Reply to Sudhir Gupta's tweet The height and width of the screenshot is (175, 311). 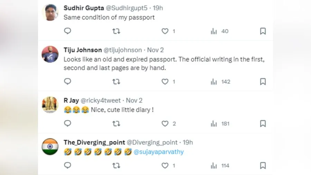[x=68, y=31]
